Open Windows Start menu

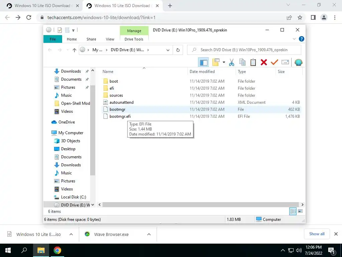click(x=8, y=250)
